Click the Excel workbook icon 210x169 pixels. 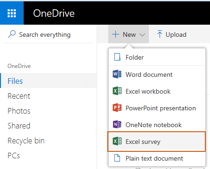(x=117, y=91)
